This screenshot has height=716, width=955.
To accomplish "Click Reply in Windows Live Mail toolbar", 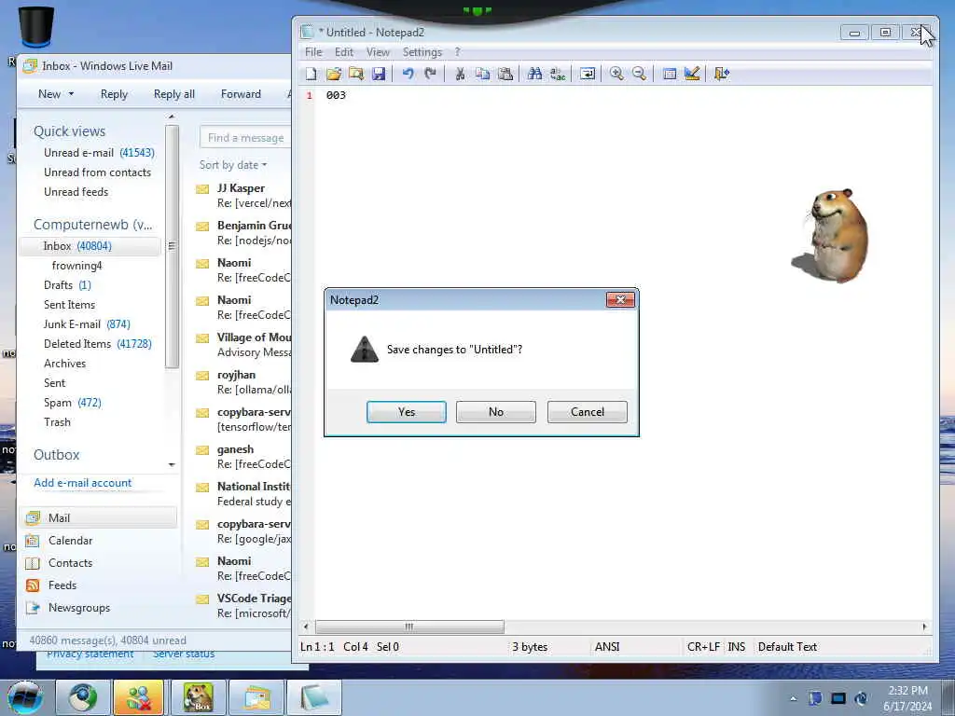I will click(114, 94).
